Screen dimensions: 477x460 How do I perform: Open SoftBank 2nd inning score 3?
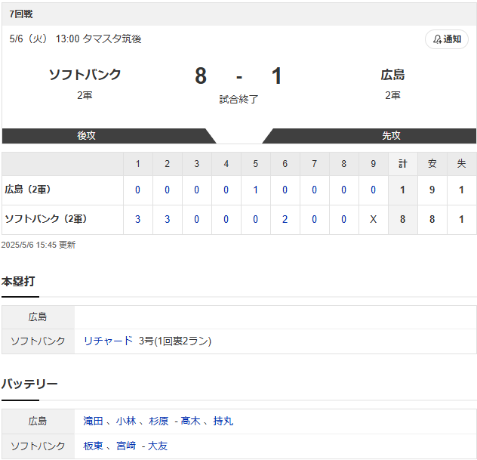(x=168, y=219)
